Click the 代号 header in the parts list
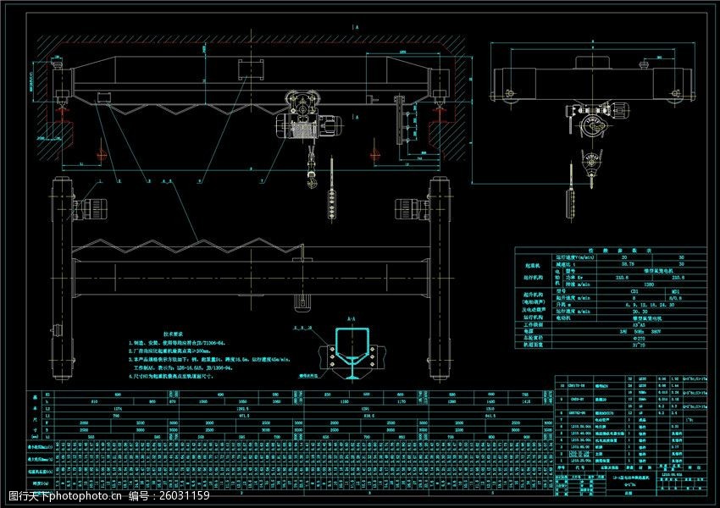 tap(579, 467)
